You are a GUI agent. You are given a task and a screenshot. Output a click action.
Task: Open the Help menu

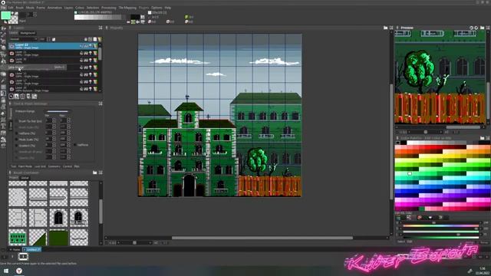168,8
